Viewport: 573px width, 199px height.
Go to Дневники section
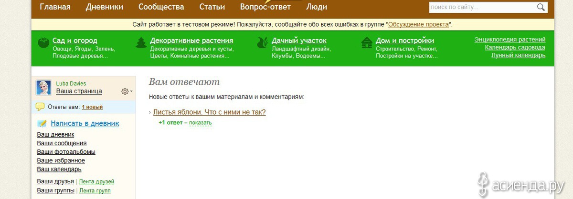tap(105, 7)
